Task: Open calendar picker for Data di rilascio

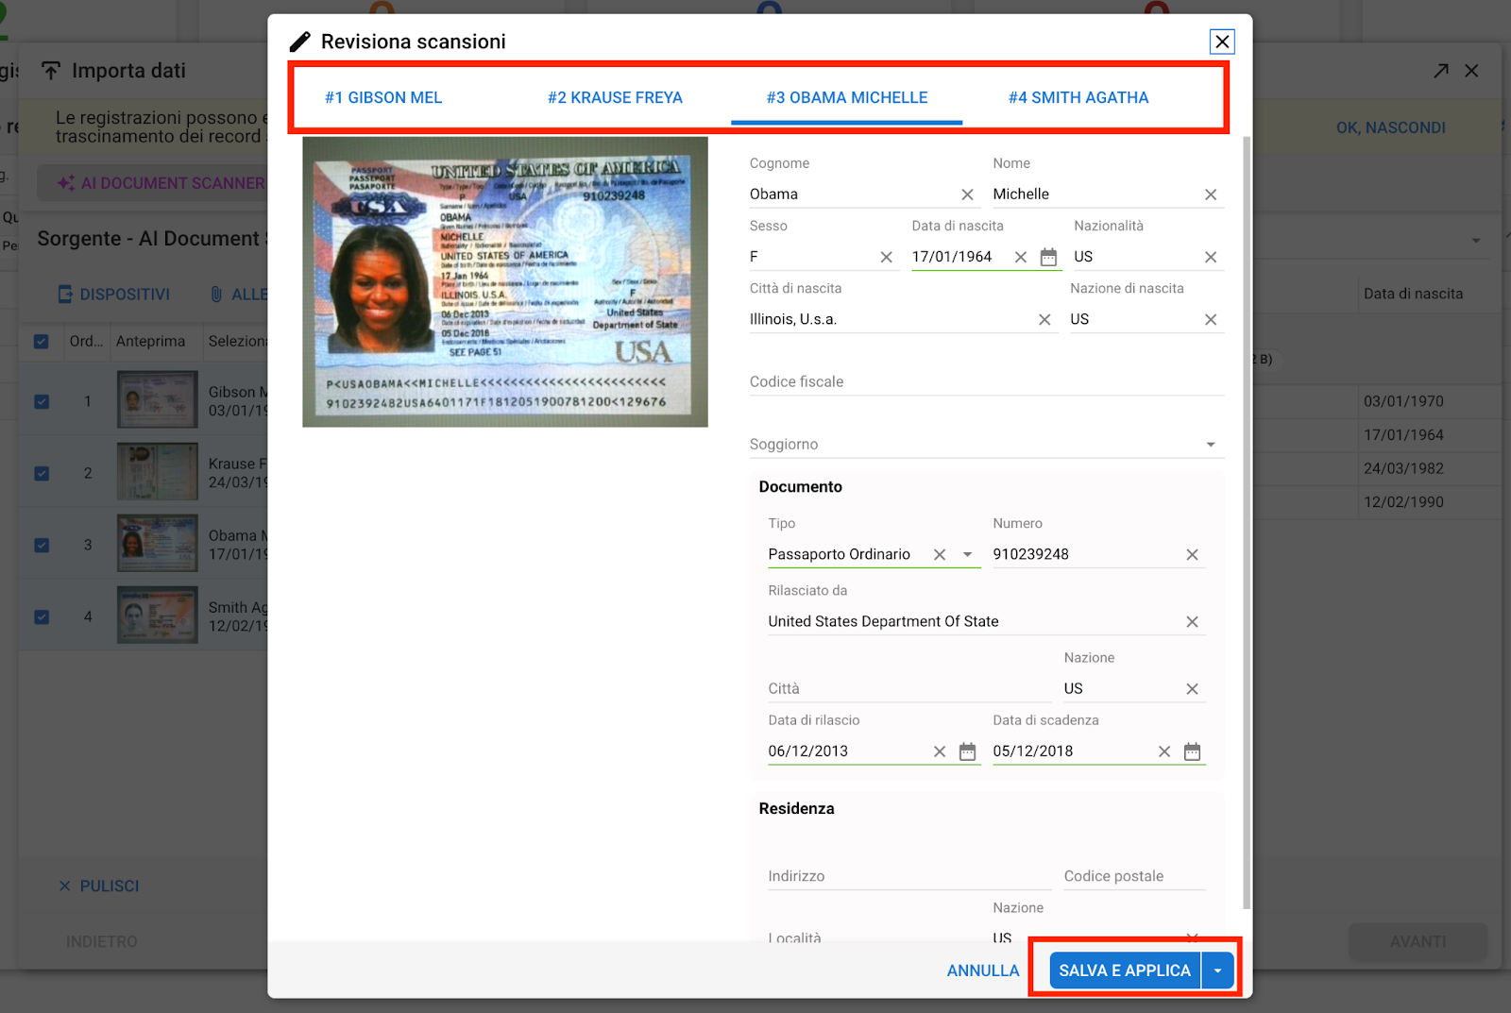Action: pyautogui.click(x=967, y=751)
